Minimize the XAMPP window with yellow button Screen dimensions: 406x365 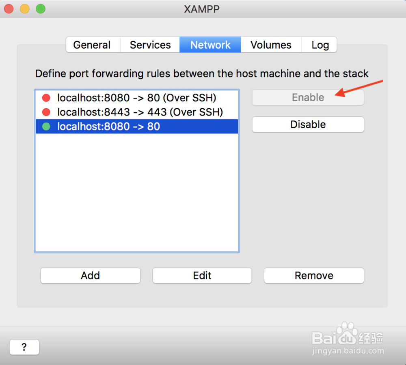[25, 9]
